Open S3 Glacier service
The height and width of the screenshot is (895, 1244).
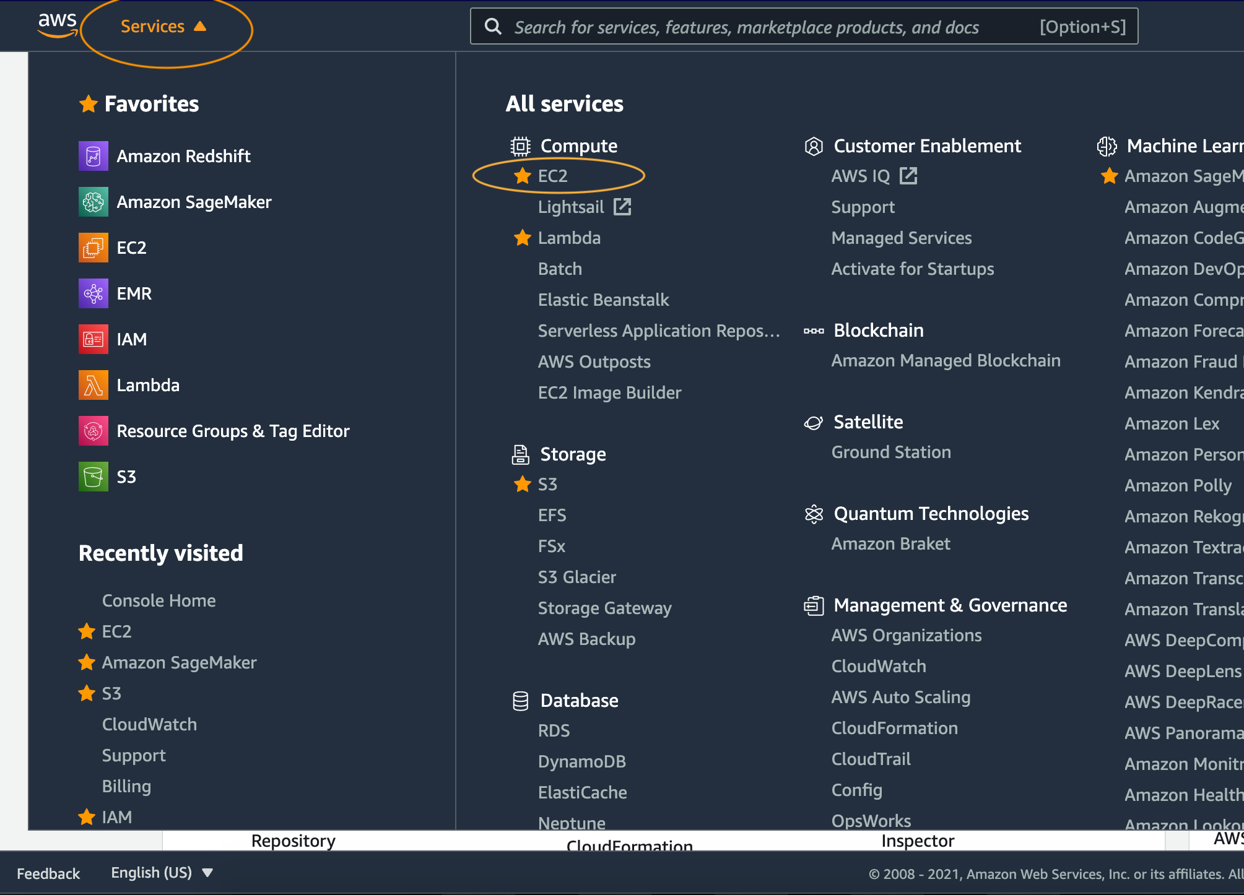pyautogui.click(x=577, y=577)
